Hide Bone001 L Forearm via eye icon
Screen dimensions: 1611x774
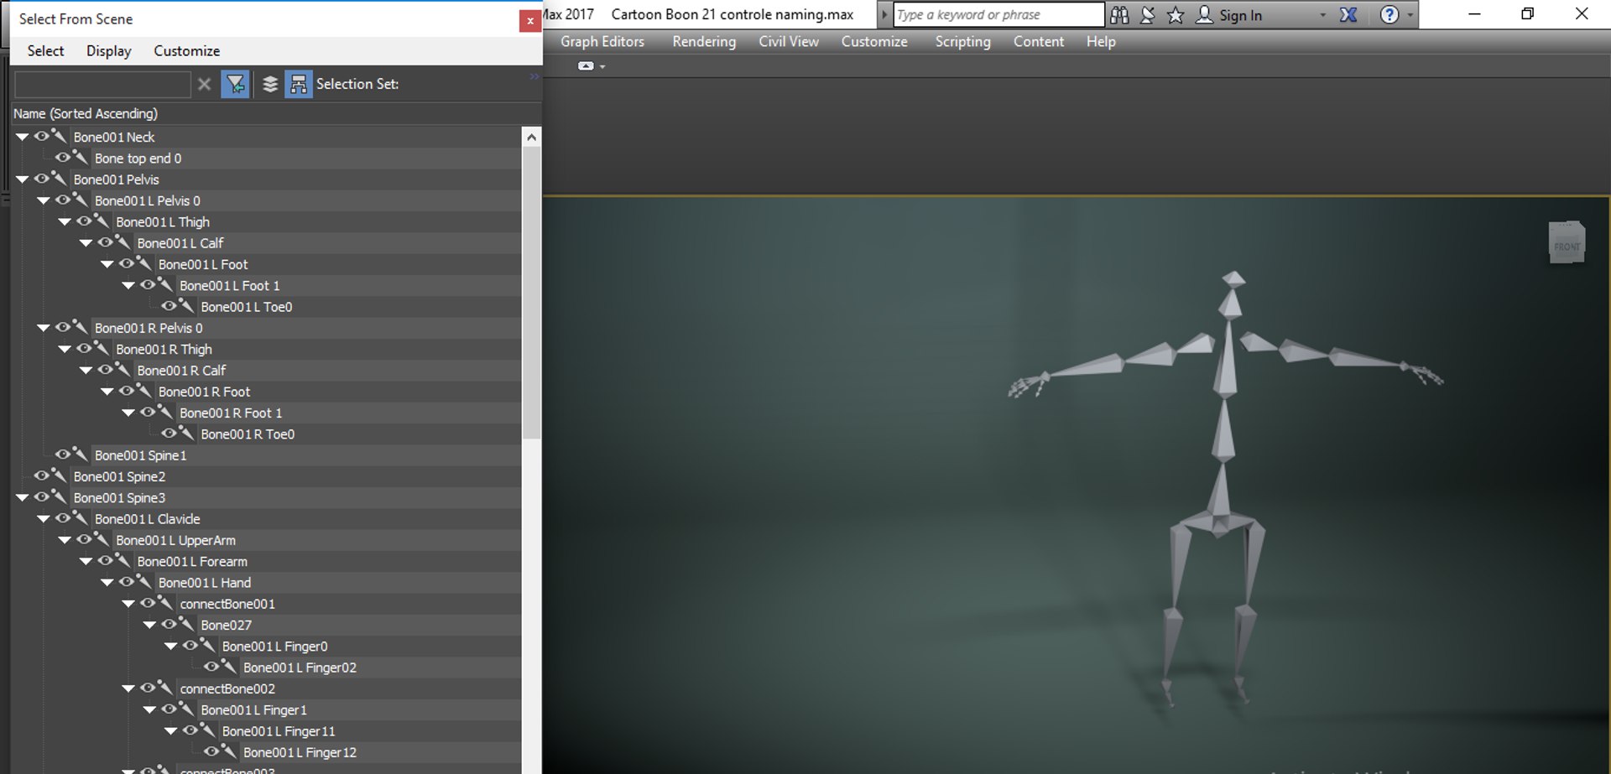(x=105, y=560)
